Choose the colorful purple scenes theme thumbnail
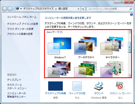 click(112, 69)
